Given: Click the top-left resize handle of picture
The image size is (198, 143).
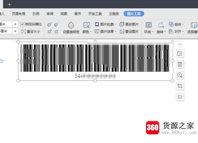Looking at the screenshot, I should [x=18, y=42].
